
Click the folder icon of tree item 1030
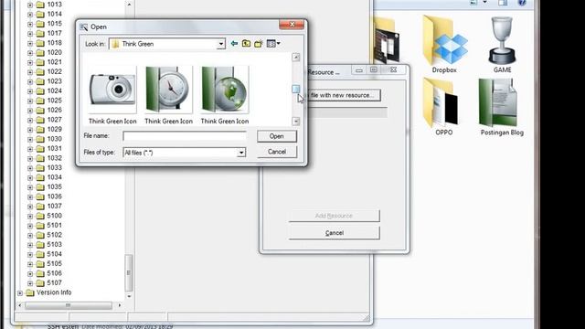40,139
